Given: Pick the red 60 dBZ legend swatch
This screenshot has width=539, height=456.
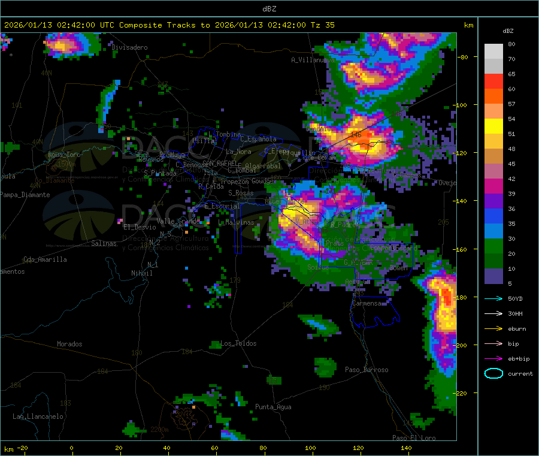Looking at the screenshot, I should [493, 81].
